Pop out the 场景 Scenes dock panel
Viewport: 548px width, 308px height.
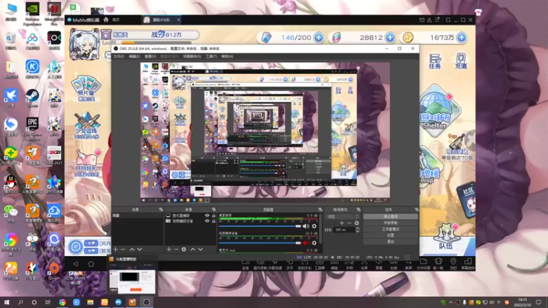(x=161, y=209)
